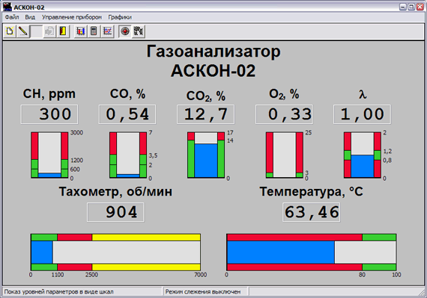Click the blank toolbar button beside pencil
The width and height of the screenshot is (427, 298).
tap(36, 31)
